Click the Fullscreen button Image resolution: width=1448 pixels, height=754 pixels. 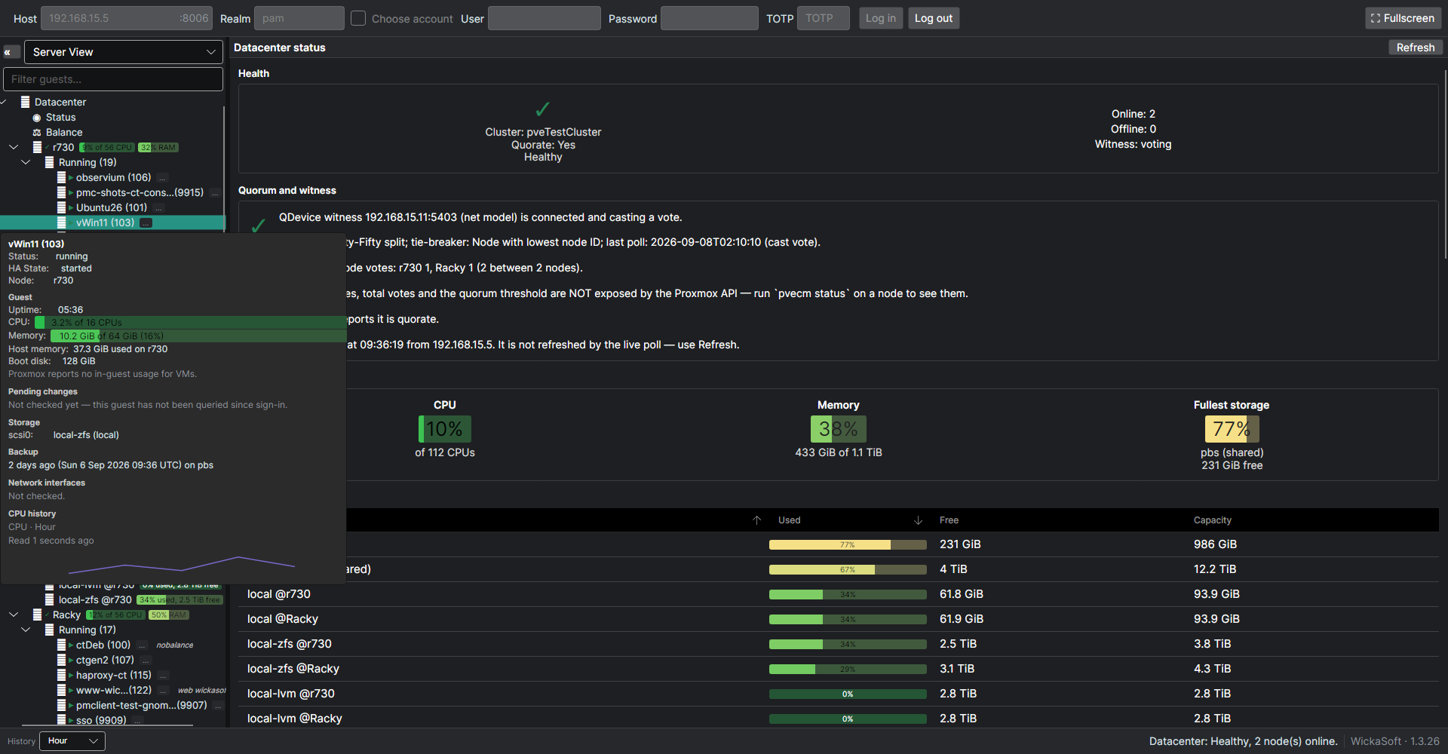pos(1403,18)
